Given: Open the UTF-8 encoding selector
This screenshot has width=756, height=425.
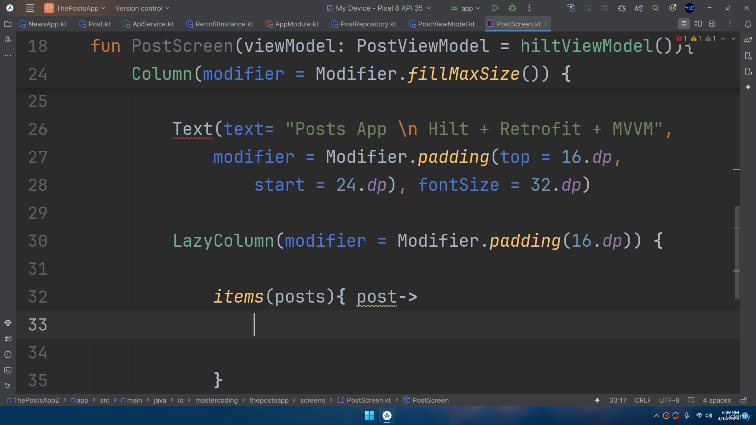Looking at the screenshot, I should (669, 400).
